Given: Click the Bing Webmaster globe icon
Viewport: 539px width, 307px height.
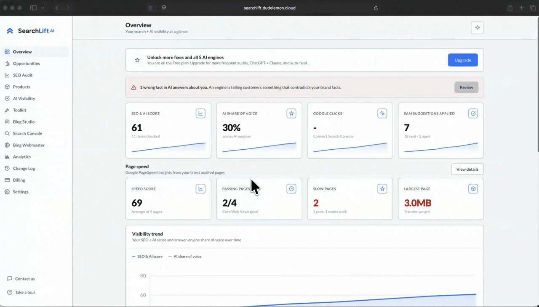Looking at the screenshot, I should point(7,145).
